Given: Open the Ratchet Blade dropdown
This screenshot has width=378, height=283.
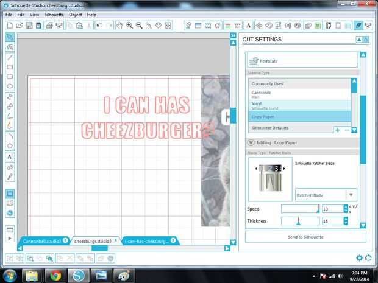Looking at the screenshot, I should point(326,195).
